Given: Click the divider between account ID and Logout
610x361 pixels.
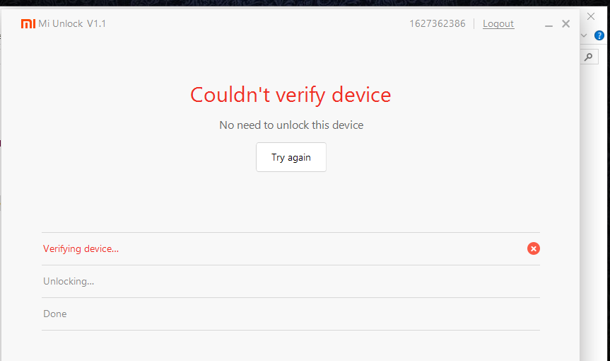Looking at the screenshot, I should (474, 24).
